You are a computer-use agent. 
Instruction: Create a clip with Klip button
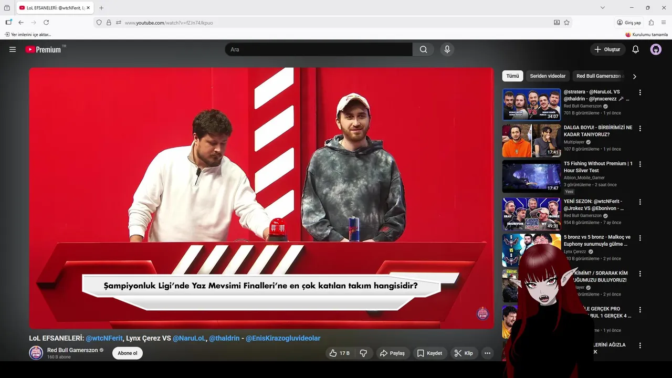[x=464, y=353]
